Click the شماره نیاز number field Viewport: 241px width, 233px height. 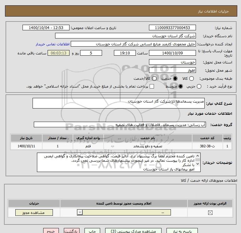(172, 28)
